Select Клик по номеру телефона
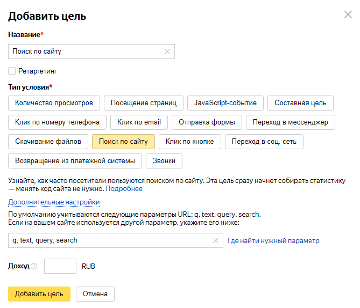360x308 pixels. pos(58,122)
